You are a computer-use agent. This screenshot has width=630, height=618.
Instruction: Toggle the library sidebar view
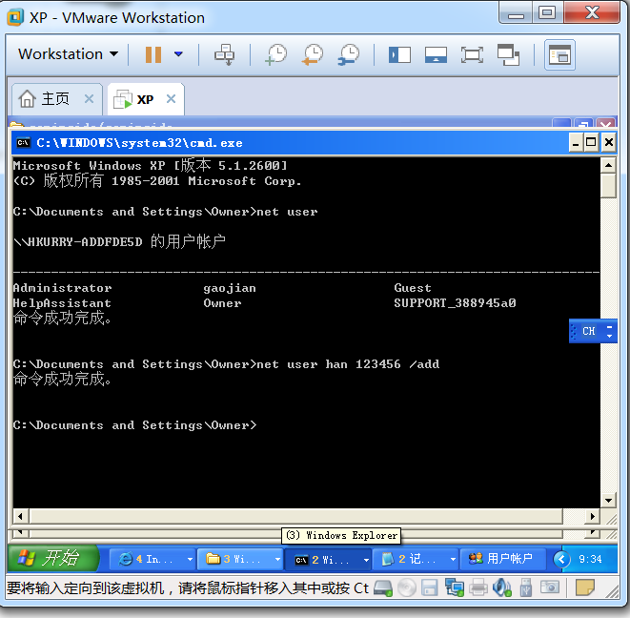[399, 54]
